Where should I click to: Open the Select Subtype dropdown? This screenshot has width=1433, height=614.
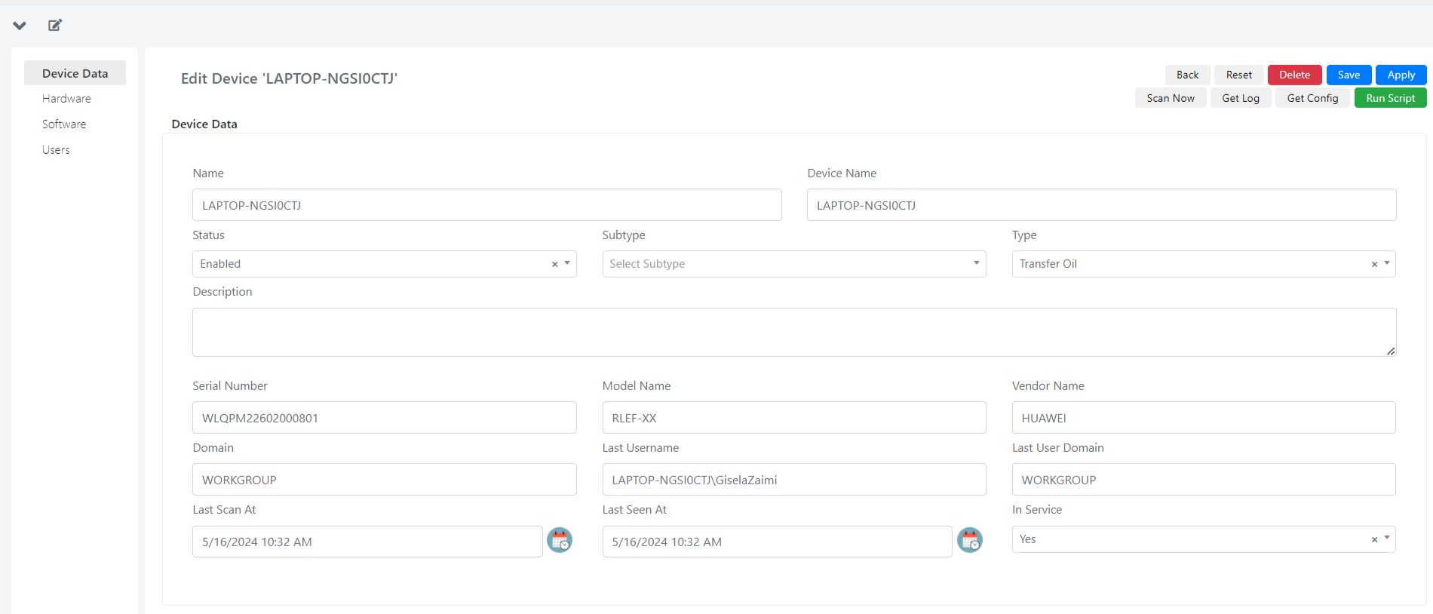pyautogui.click(x=794, y=264)
